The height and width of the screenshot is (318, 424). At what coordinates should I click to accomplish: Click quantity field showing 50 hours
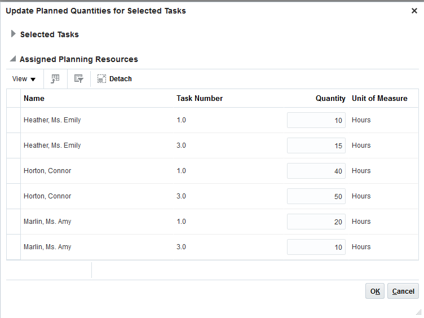(x=316, y=196)
